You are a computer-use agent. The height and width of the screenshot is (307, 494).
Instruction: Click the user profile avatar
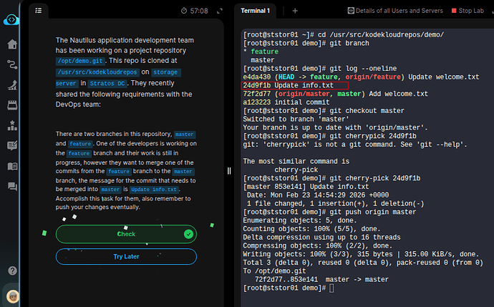[x=12, y=296]
